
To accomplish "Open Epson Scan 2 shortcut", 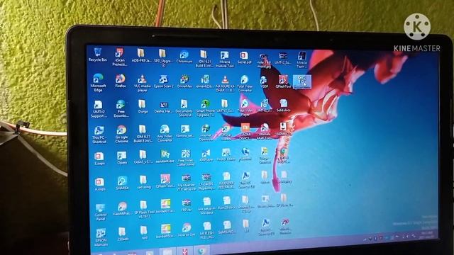I will coord(164,82).
